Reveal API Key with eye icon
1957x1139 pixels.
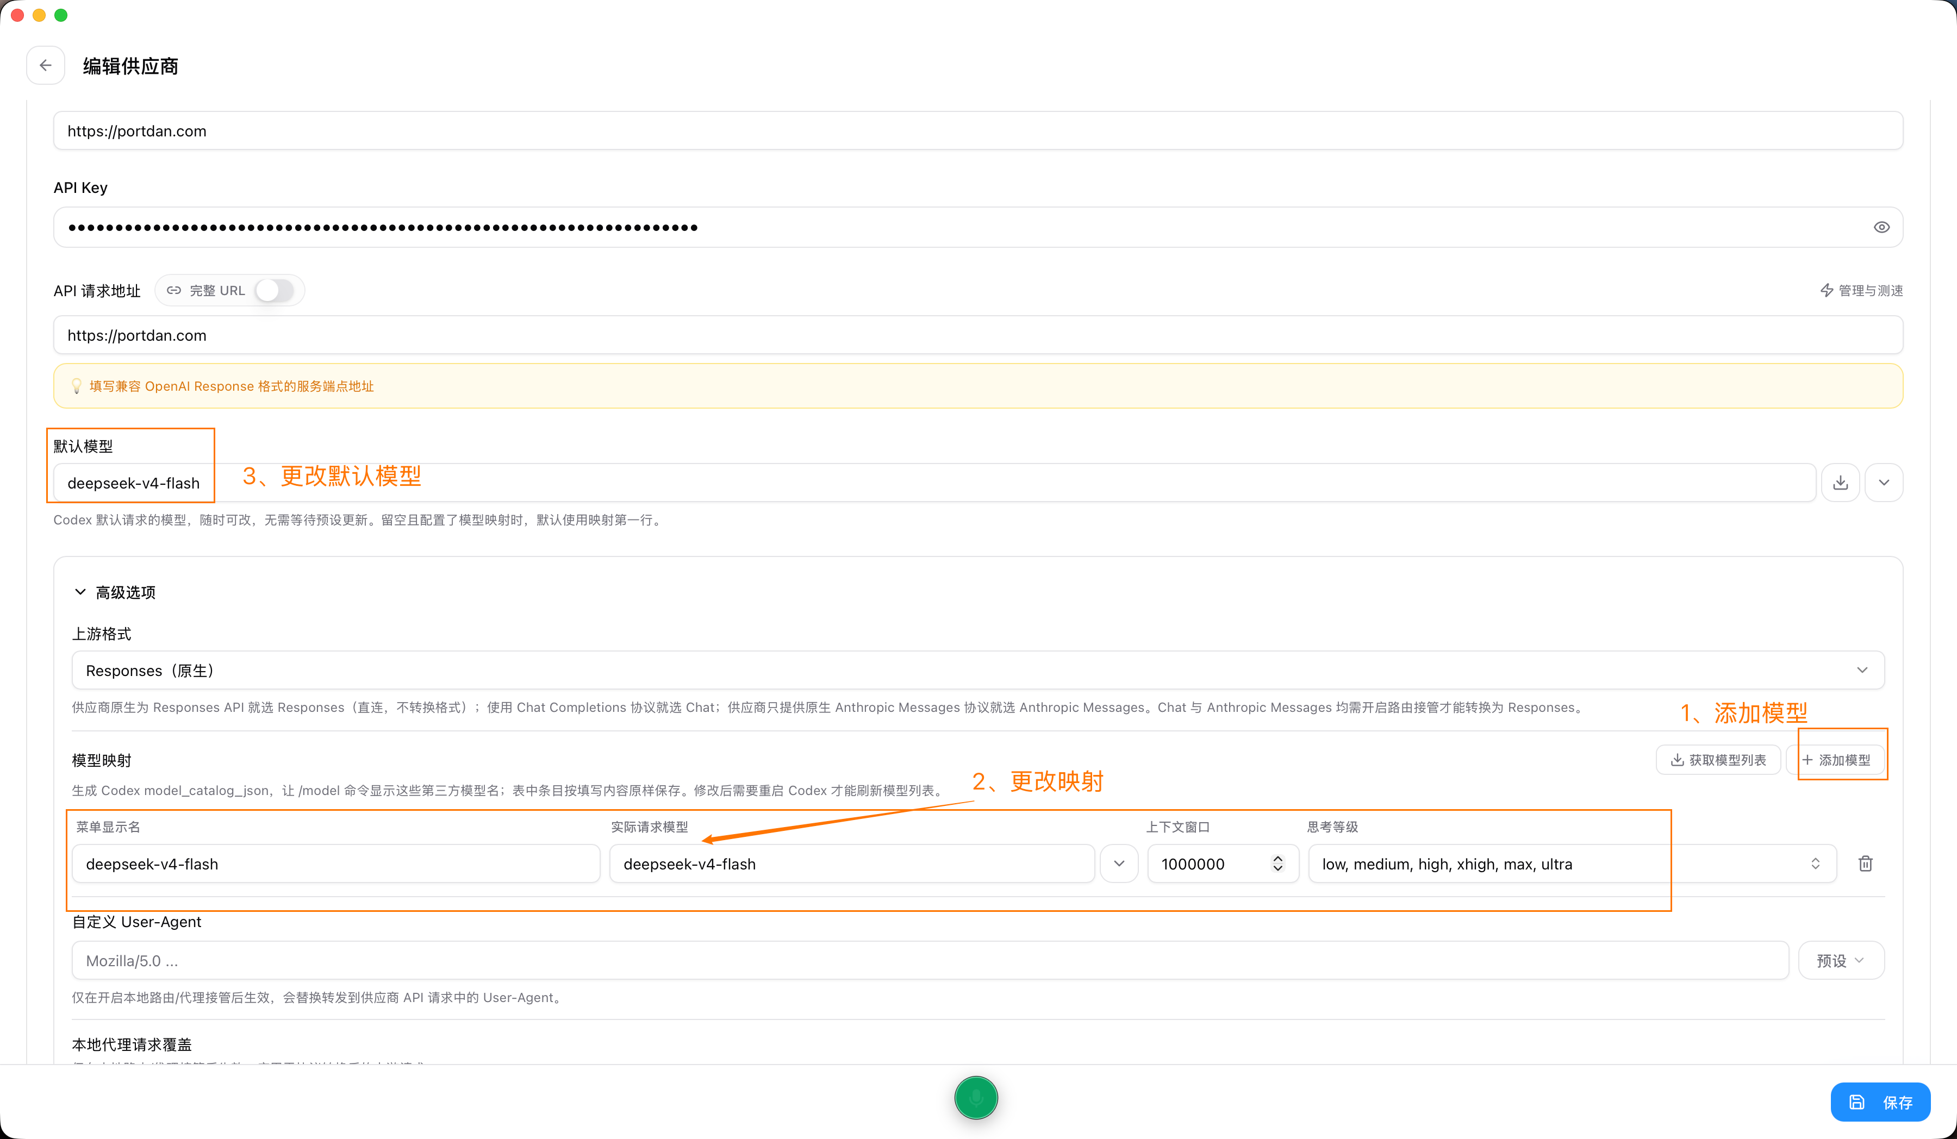(1881, 228)
